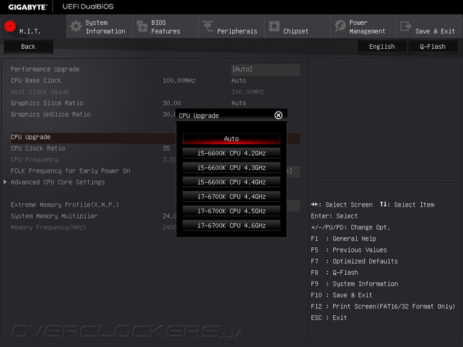Click the Peripherals connector icon
This screenshot has width=463, height=347.
click(x=208, y=26)
